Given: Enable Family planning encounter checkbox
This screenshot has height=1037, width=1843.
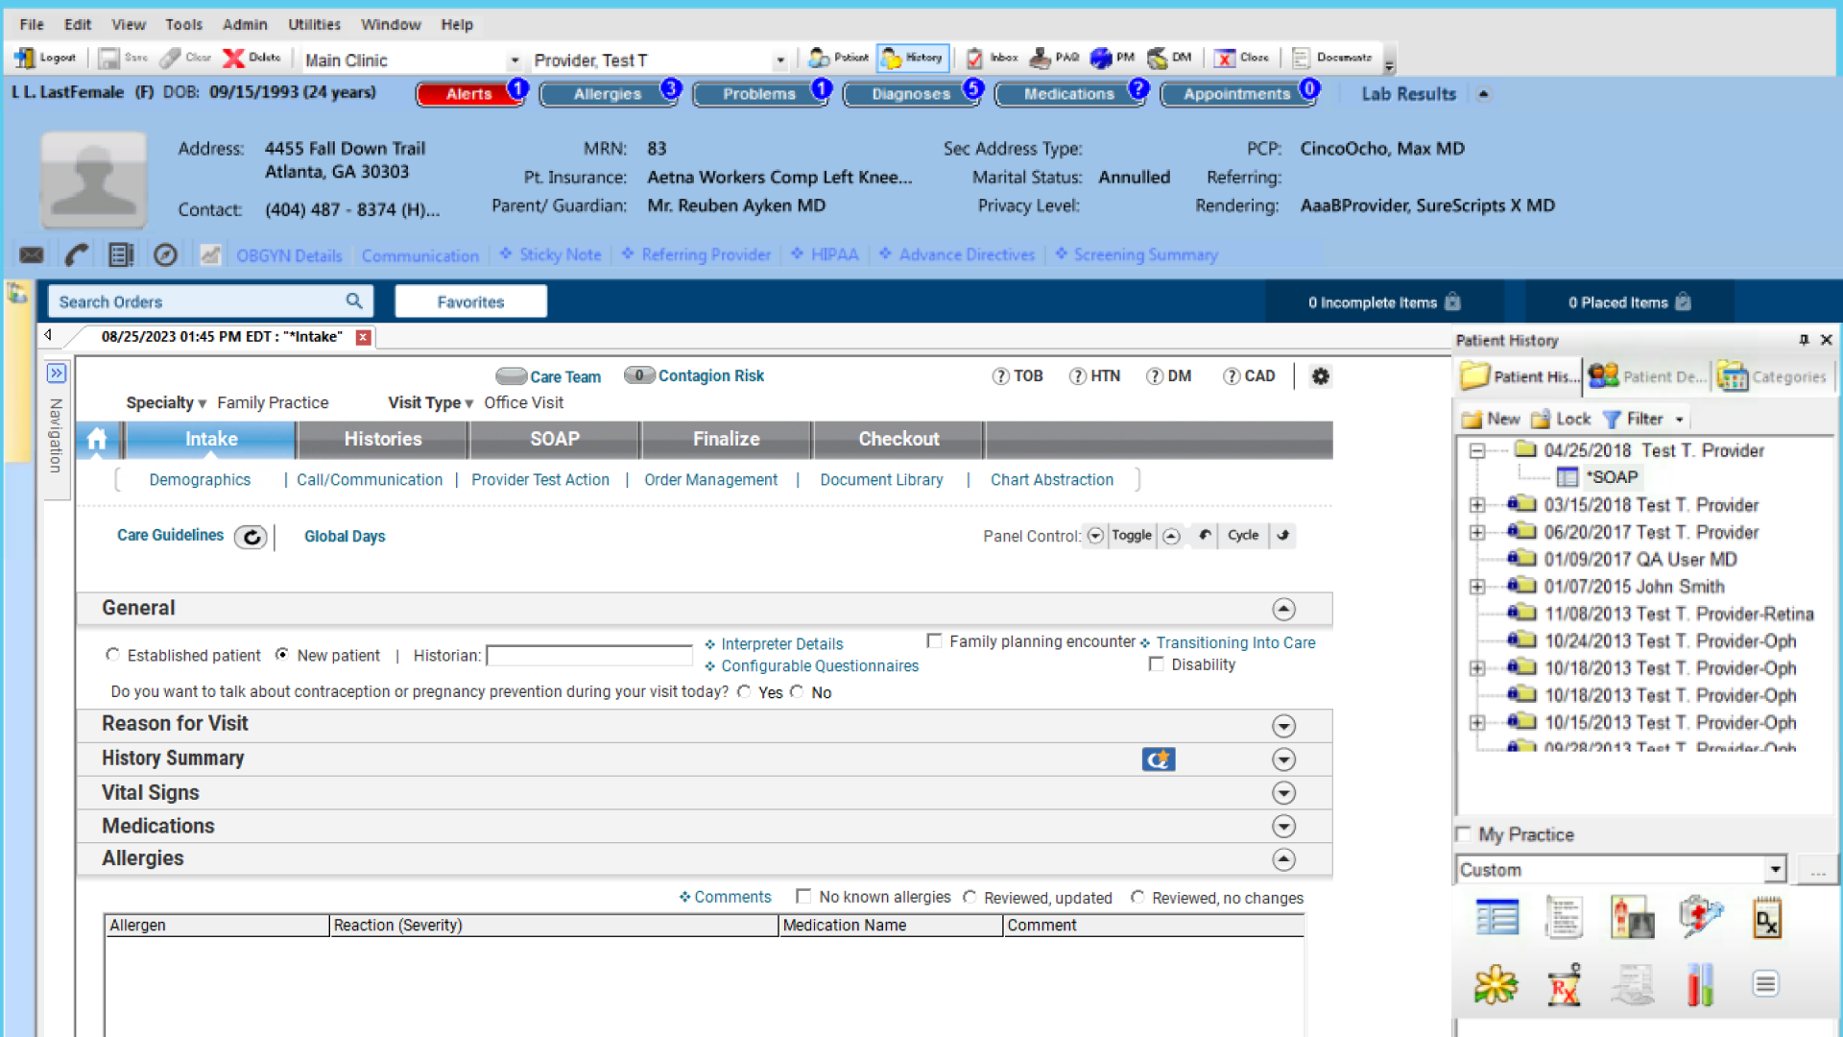Looking at the screenshot, I should [x=934, y=641].
